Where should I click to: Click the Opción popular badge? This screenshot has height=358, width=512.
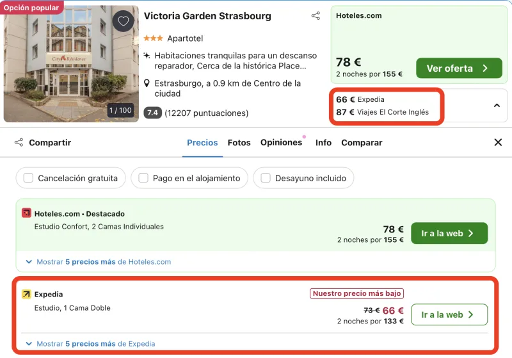31,7
